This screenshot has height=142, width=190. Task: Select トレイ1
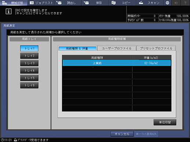point(29,48)
